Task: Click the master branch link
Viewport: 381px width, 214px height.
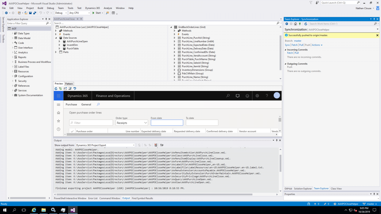Action: click(298, 41)
